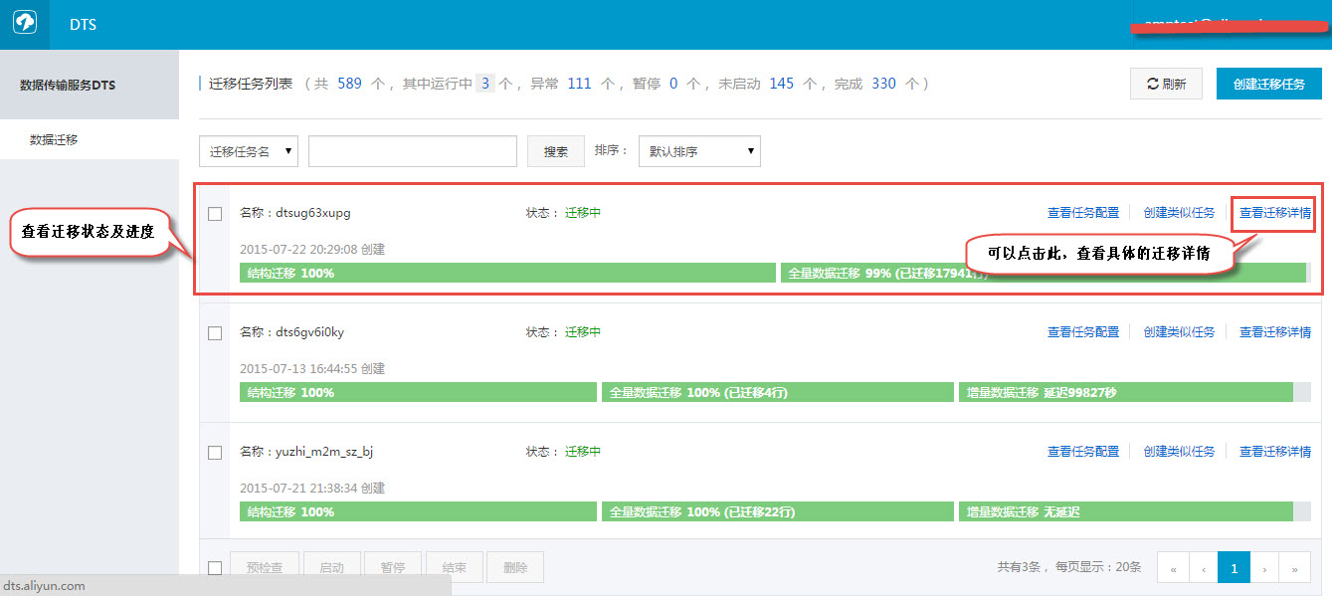Click the last page double-arrow button
The height and width of the screenshot is (596, 1332).
pyautogui.click(x=1294, y=566)
